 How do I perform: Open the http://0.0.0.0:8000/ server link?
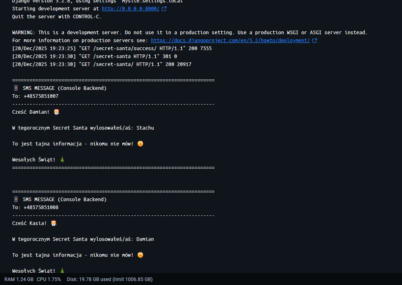pyautogui.click(x=131, y=9)
